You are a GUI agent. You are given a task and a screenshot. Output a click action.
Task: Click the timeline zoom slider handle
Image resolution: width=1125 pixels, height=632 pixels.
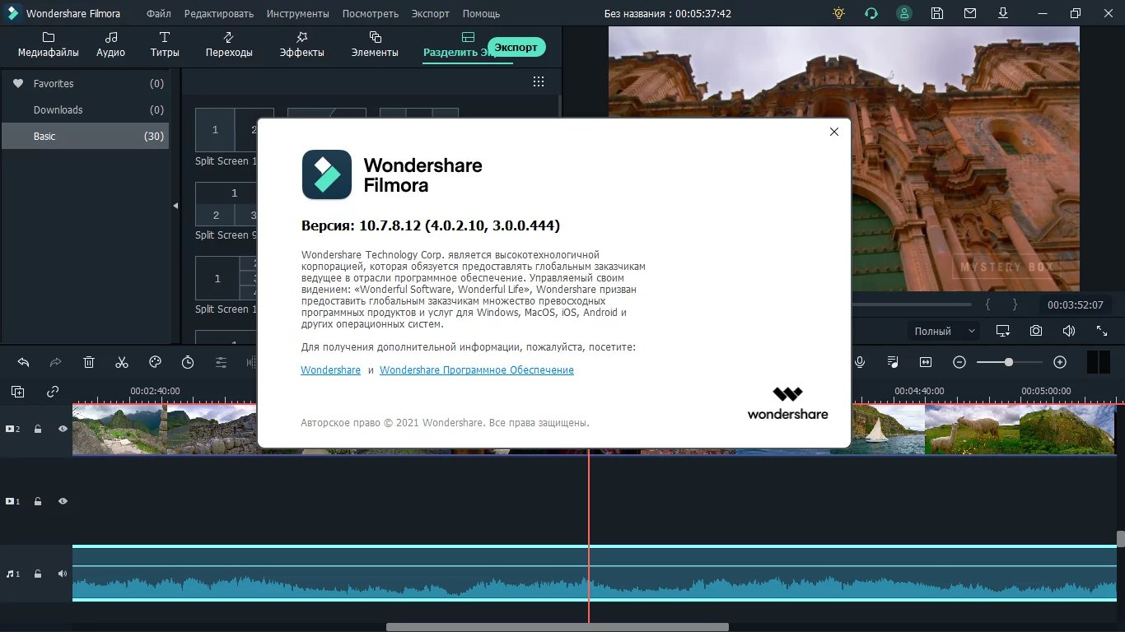pos(1009,362)
